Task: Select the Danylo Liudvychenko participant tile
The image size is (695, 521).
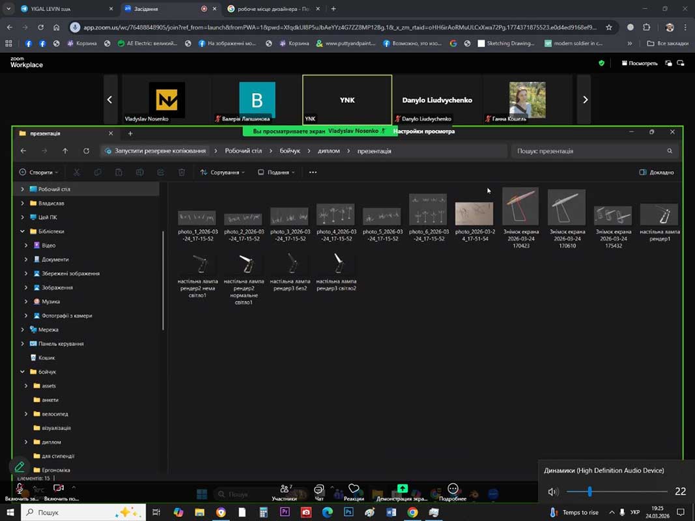Action: [x=436, y=100]
